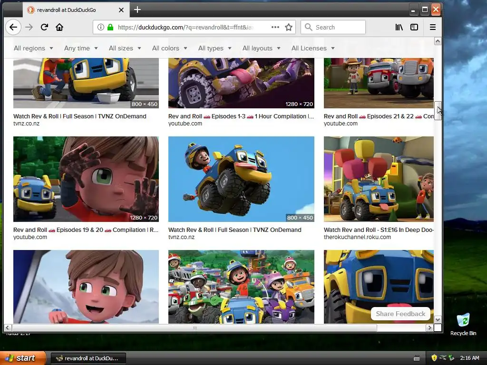Screen dimensions: 487x365
Task: Bookmark this page with the star
Action: 289,27
